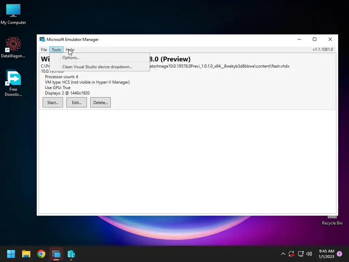Viewport: 349px width, 262px height.
Task: Open the network tray icon
Action: (x=301, y=254)
